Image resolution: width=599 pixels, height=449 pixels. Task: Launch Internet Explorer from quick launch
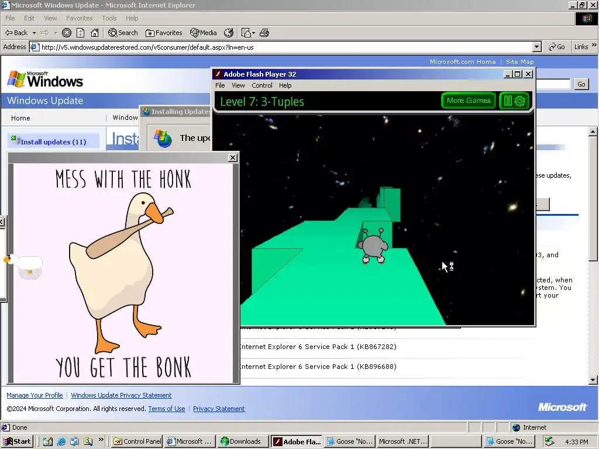(61, 441)
